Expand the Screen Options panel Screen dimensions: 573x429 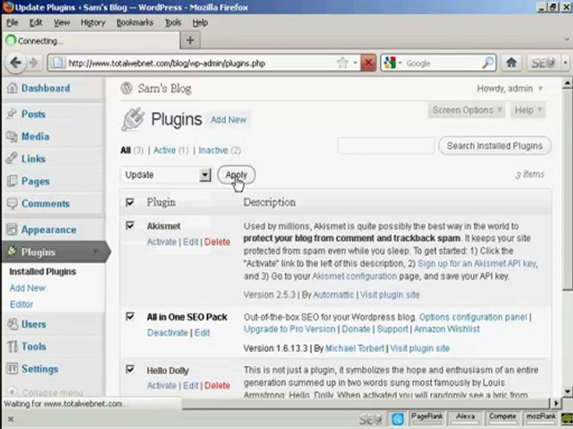pyautogui.click(x=467, y=110)
